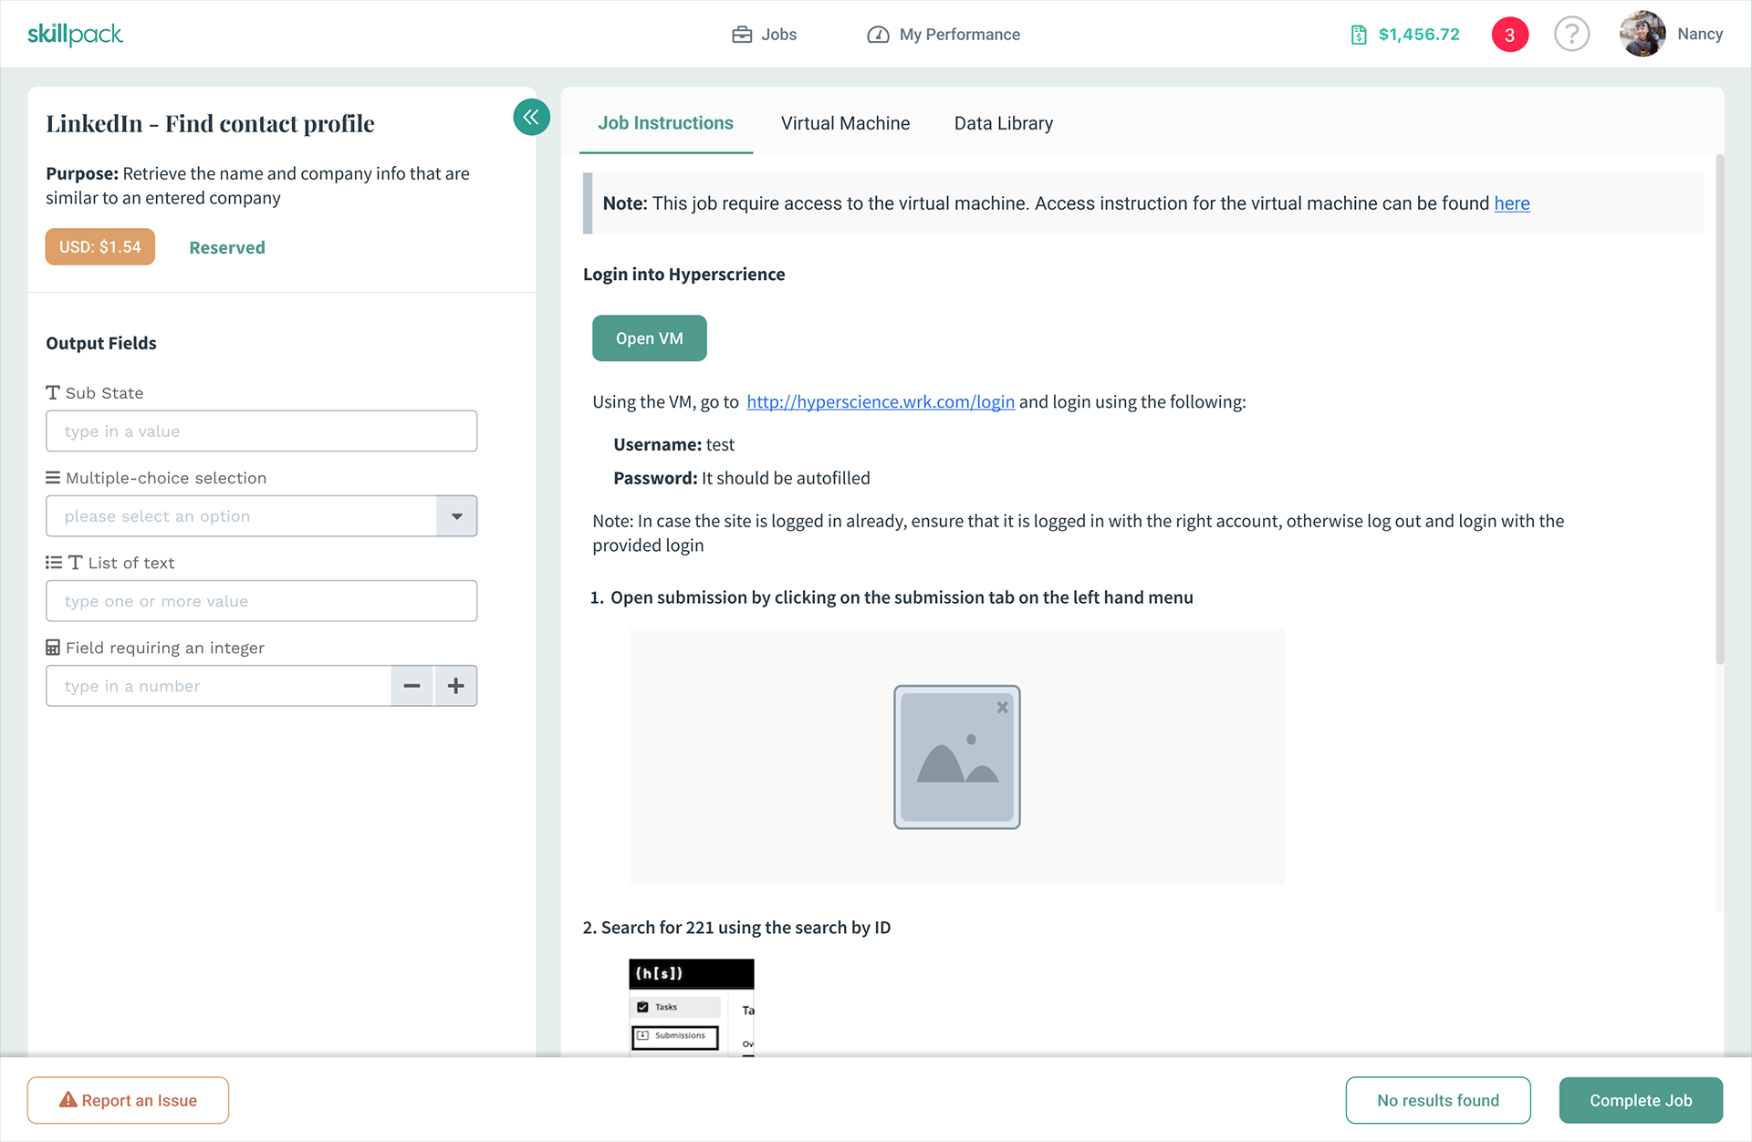1752x1142 pixels.
Task: Click the Reserved status label
Action: coord(227,248)
